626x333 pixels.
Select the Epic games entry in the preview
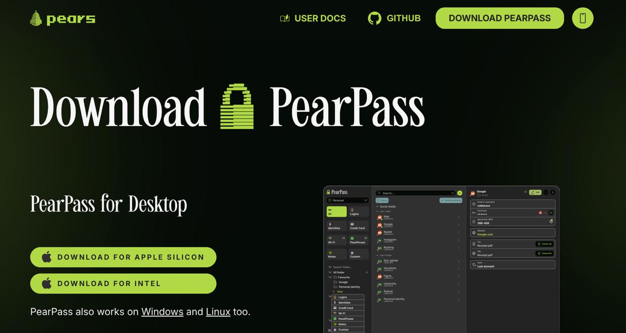pyautogui.click(x=419, y=261)
